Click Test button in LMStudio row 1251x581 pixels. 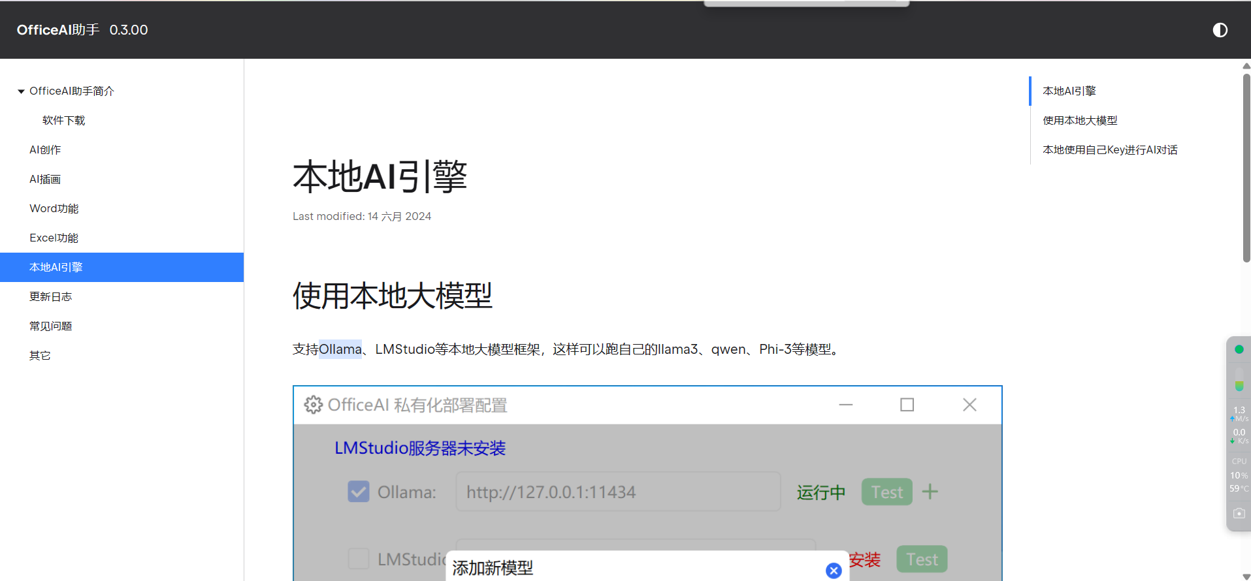(x=922, y=559)
